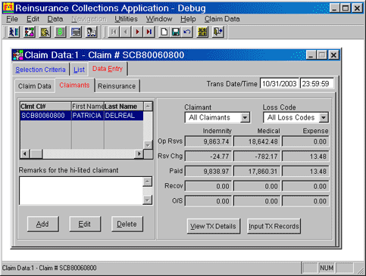Select claimant row SCB80060800 cell
The height and width of the screenshot is (276, 366).
point(45,116)
